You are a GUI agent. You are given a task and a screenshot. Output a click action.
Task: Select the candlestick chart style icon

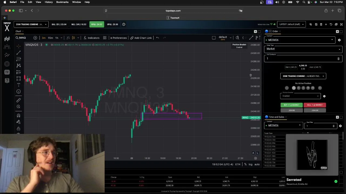73,38
